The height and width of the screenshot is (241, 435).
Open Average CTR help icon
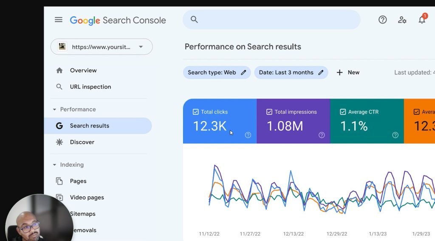point(395,135)
